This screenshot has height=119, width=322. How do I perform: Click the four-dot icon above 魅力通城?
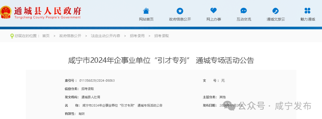click(x=307, y=11)
